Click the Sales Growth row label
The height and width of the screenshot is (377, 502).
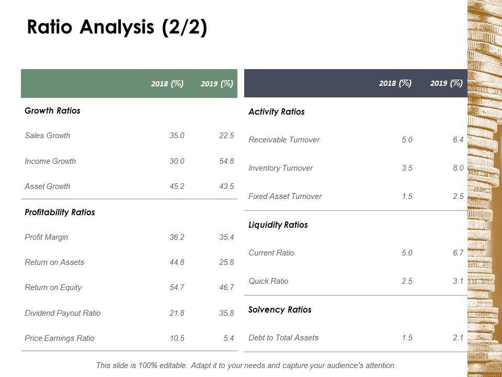tap(48, 136)
